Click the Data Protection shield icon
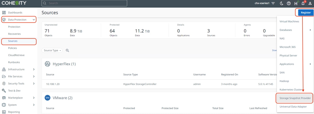Image resolution: width=314 pixels, height=114 pixels. click(x=4, y=19)
